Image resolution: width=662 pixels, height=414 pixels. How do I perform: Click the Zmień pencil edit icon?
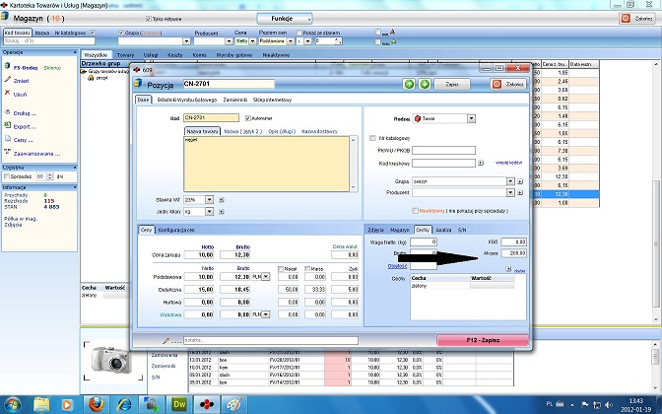click(x=7, y=80)
